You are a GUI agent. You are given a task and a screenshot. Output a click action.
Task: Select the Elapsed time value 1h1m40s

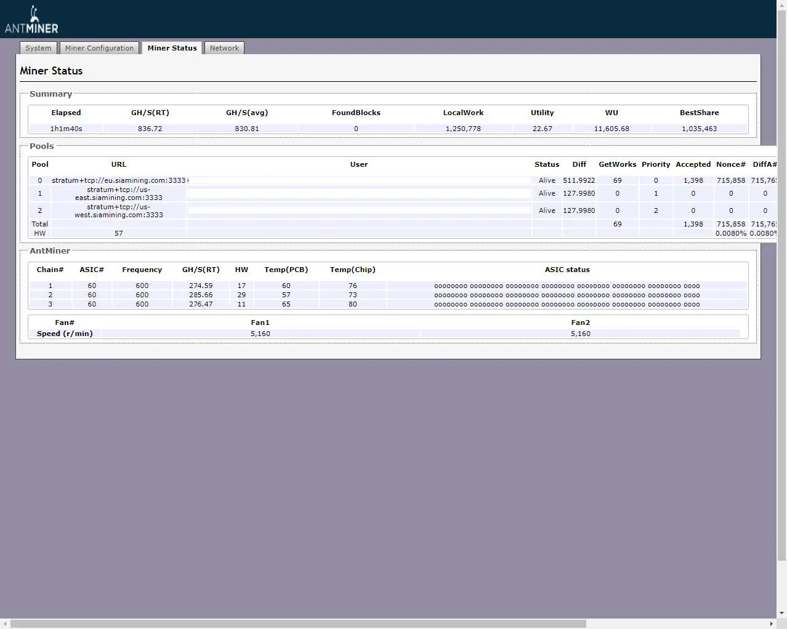click(66, 129)
